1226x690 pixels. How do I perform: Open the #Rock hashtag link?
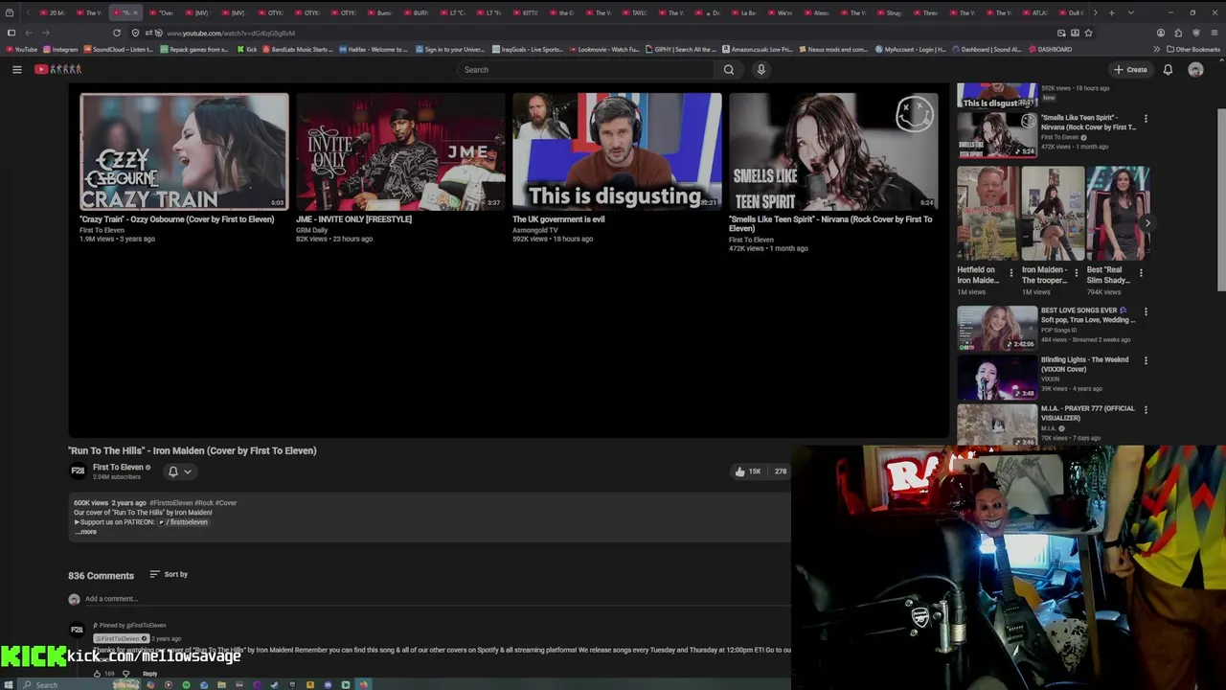204,502
